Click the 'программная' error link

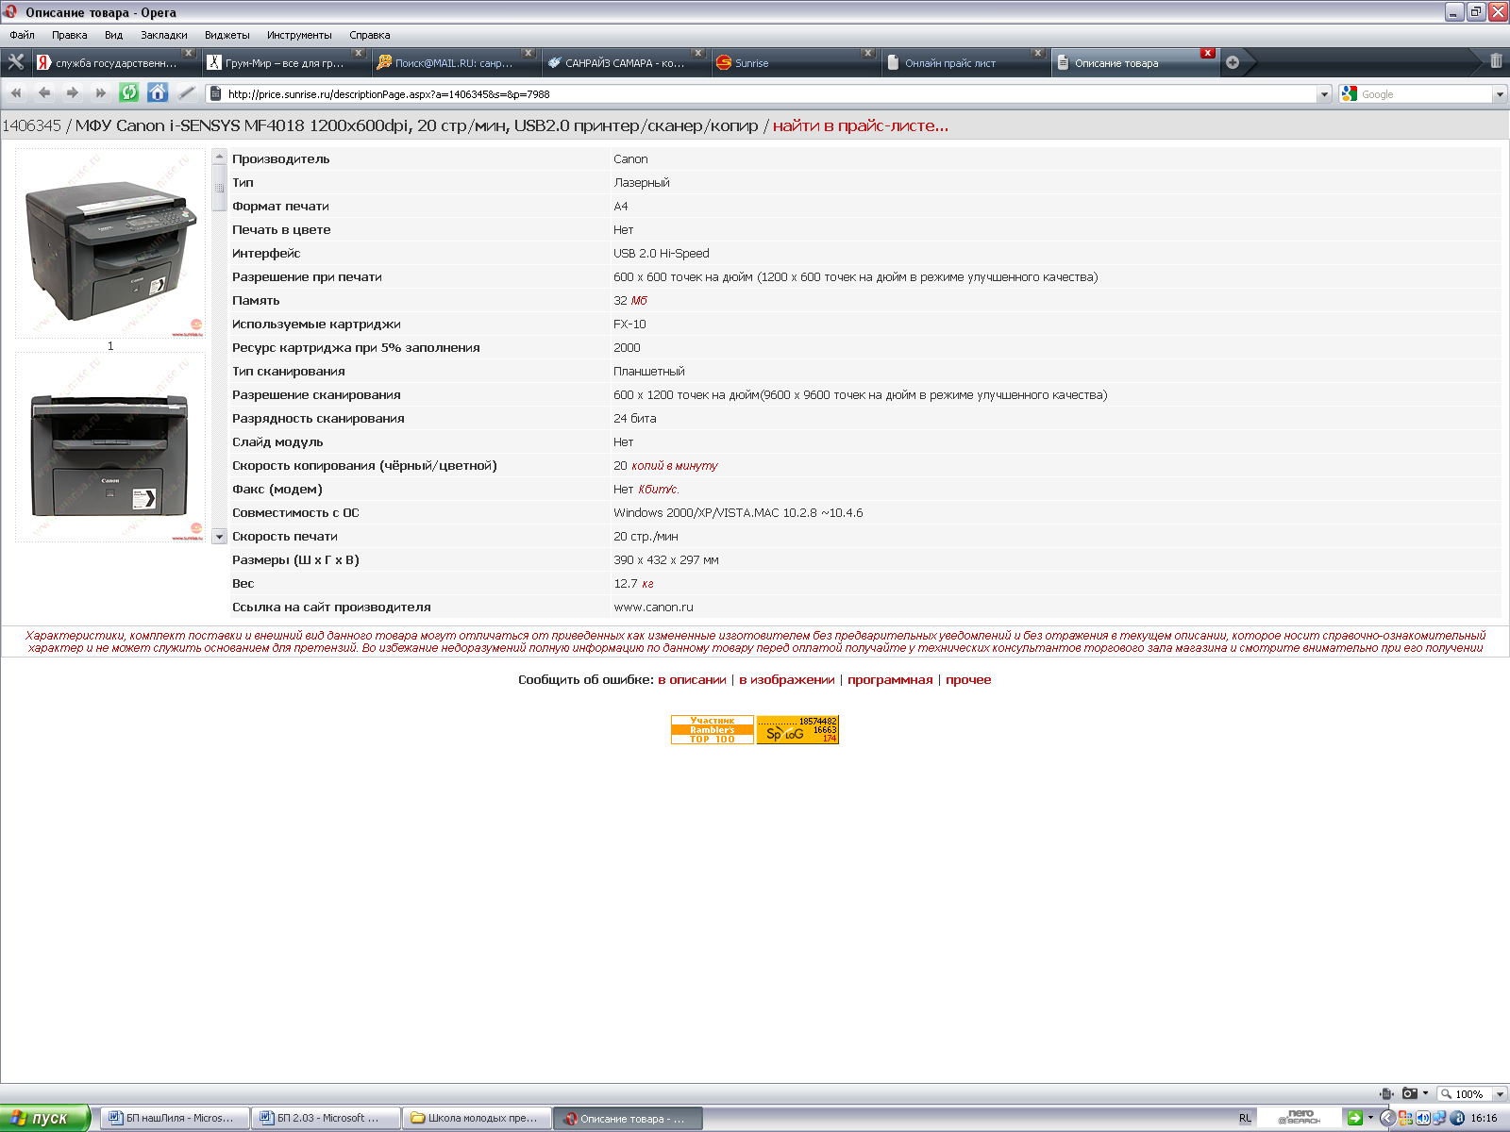click(x=890, y=679)
